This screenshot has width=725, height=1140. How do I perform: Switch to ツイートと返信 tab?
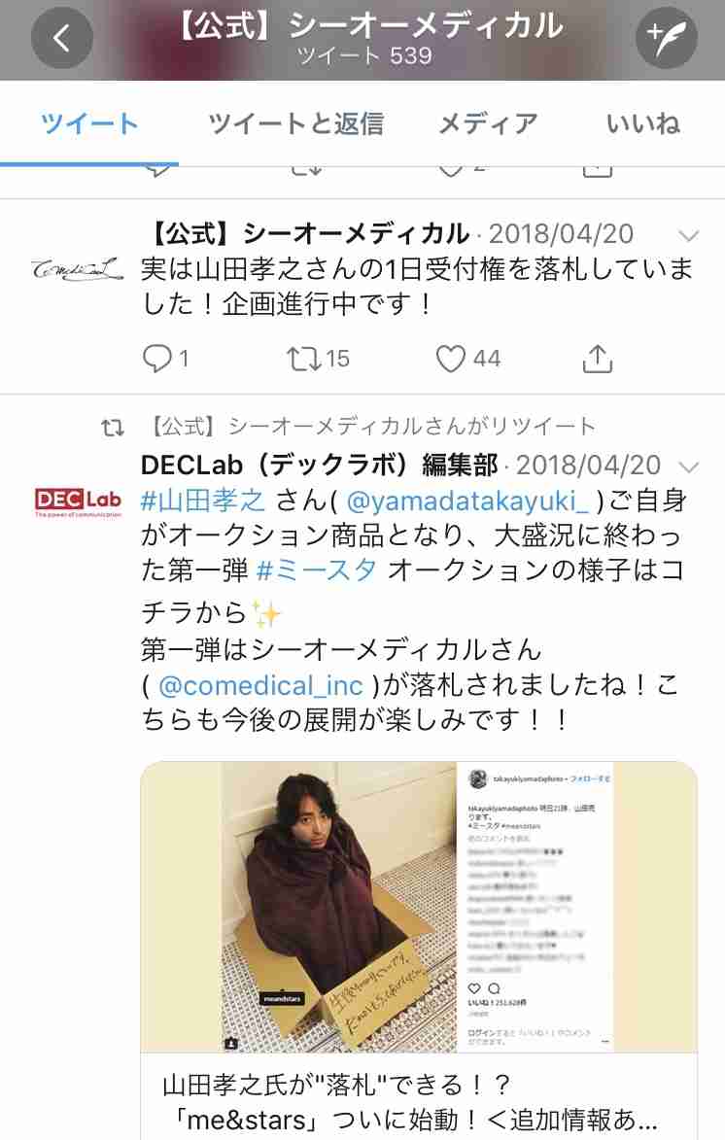click(x=296, y=122)
